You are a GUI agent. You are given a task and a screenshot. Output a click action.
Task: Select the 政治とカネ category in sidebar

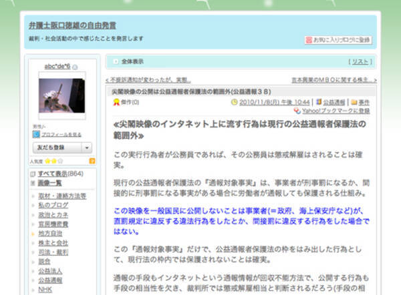click(53, 216)
